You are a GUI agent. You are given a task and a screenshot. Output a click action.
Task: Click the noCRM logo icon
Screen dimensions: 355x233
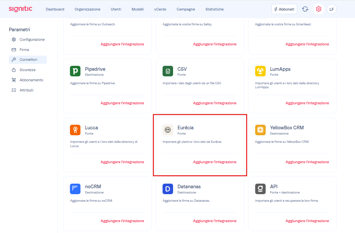click(75, 189)
